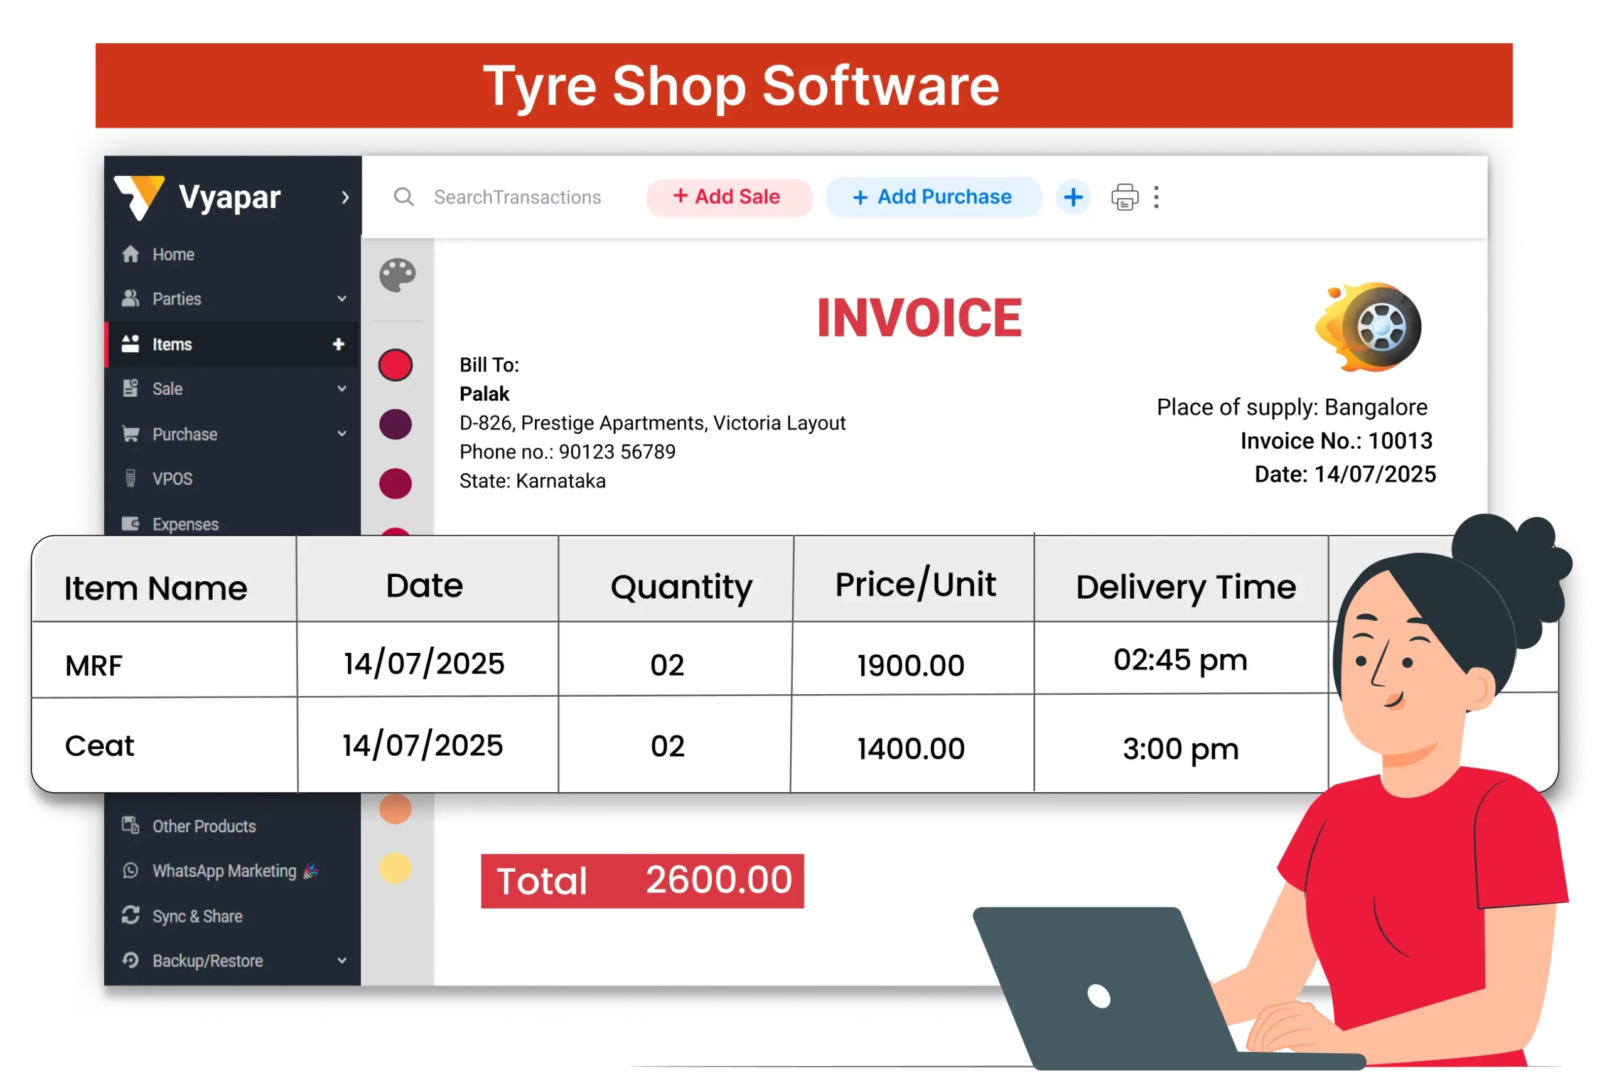Select the bright red color swatch
The height and width of the screenshot is (1089, 1607).
pos(395,365)
